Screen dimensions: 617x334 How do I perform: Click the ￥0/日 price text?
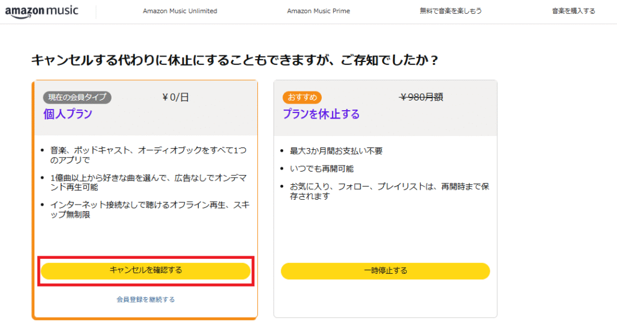pyautogui.click(x=175, y=97)
